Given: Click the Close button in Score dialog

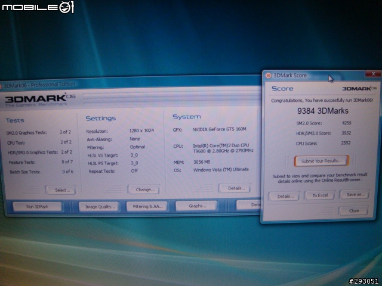Looking at the screenshot, I should pyautogui.click(x=353, y=210).
